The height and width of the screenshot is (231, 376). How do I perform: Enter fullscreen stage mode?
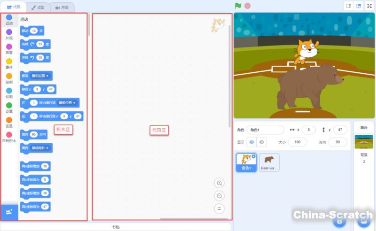pos(369,6)
